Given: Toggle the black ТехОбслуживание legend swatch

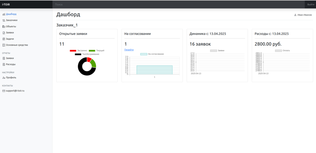Looking at the screenshot, I should click(78, 54).
